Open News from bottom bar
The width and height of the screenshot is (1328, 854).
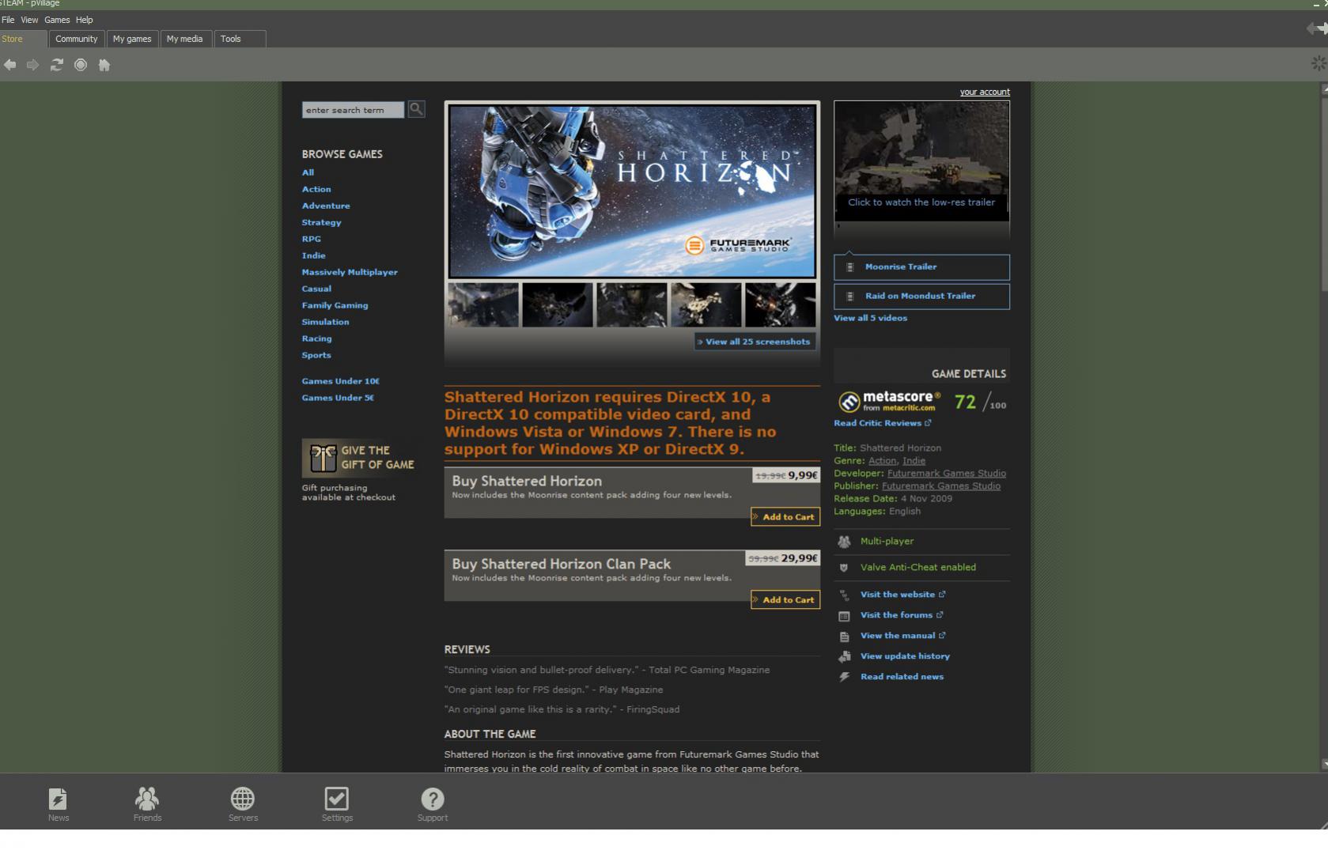58,804
